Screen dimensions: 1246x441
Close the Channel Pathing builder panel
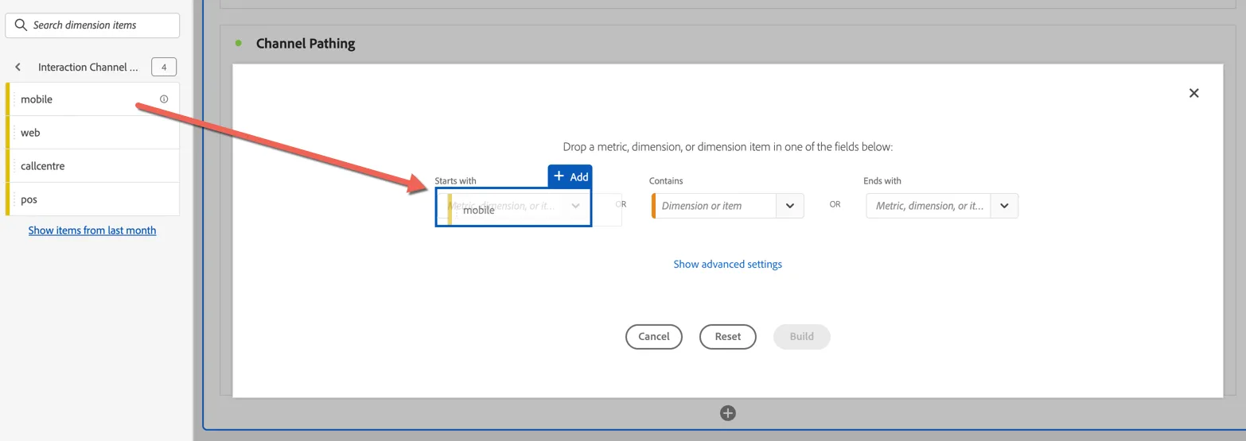click(x=1193, y=93)
